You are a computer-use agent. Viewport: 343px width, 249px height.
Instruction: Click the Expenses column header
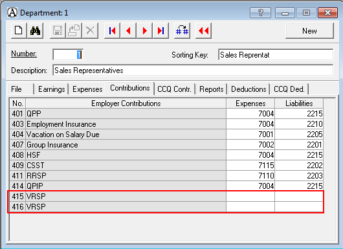click(250, 103)
